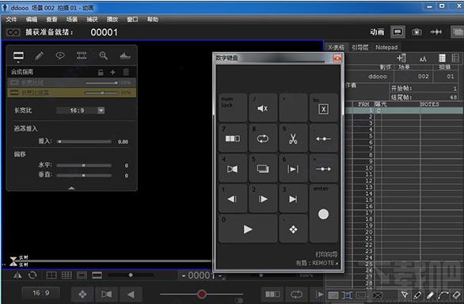
Task: Click the camera capture mode icon
Action: coord(416,32)
